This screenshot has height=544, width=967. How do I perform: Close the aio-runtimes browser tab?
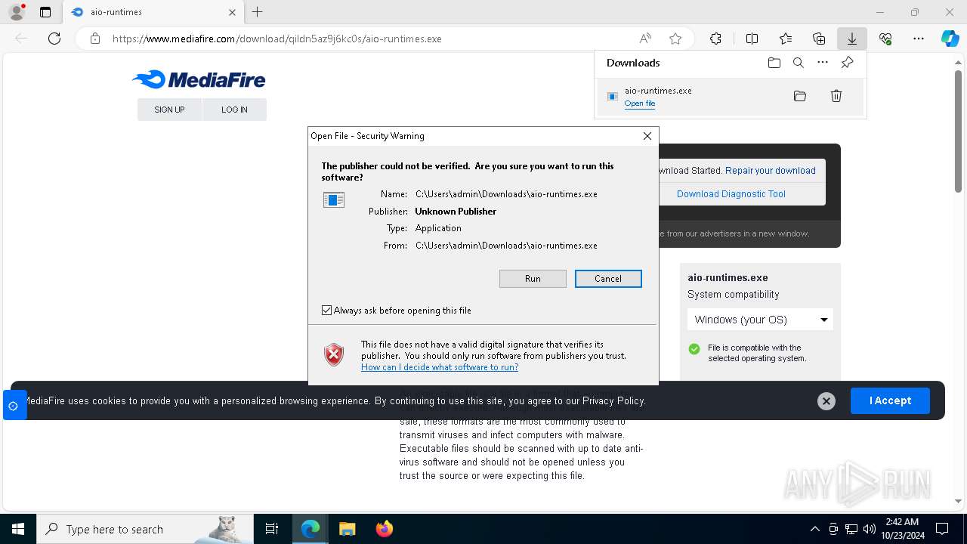(x=232, y=12)
